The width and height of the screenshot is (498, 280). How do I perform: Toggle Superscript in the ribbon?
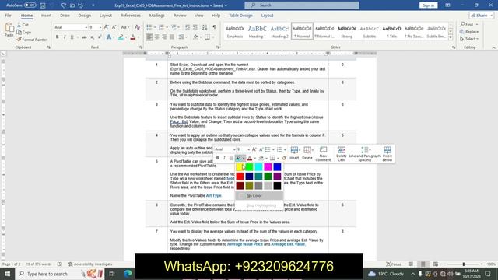pos(100,37)
